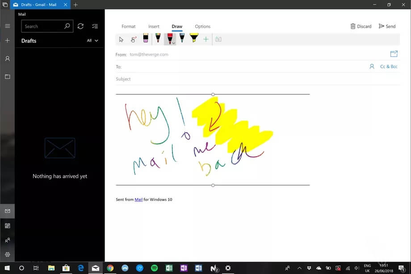The height and width of the screenshot is (274, 411).
Task: Toggle the hamburger navigation pane
Action: [x=7, y=26]
